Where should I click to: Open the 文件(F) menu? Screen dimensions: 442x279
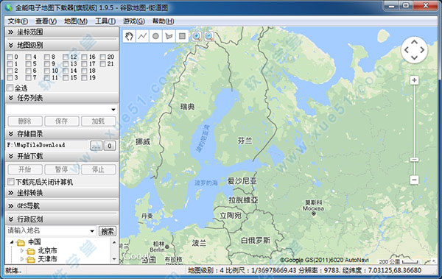[x=18, y=21]
